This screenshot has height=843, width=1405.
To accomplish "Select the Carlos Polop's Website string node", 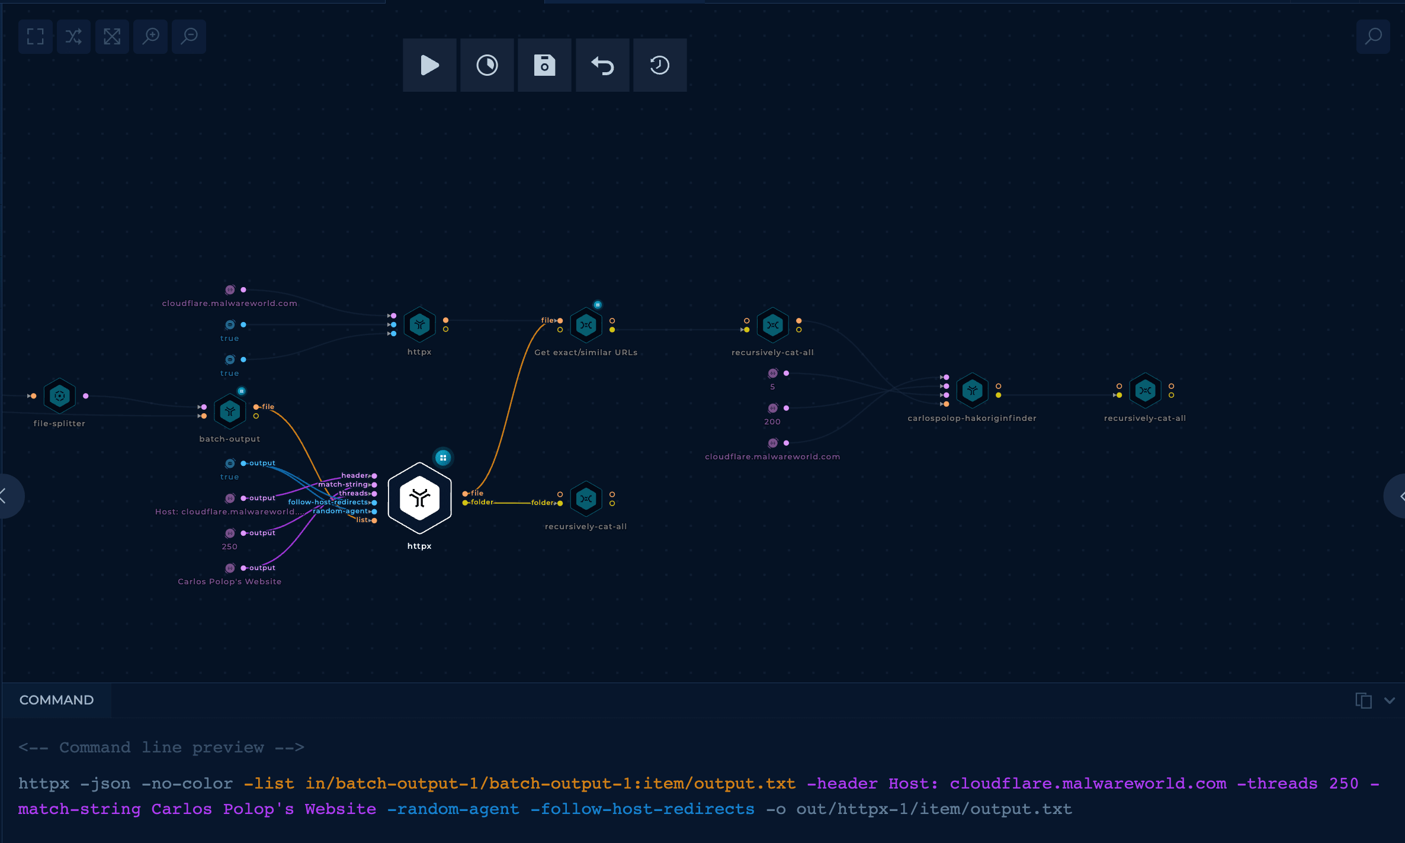I will tap(230, 568).
